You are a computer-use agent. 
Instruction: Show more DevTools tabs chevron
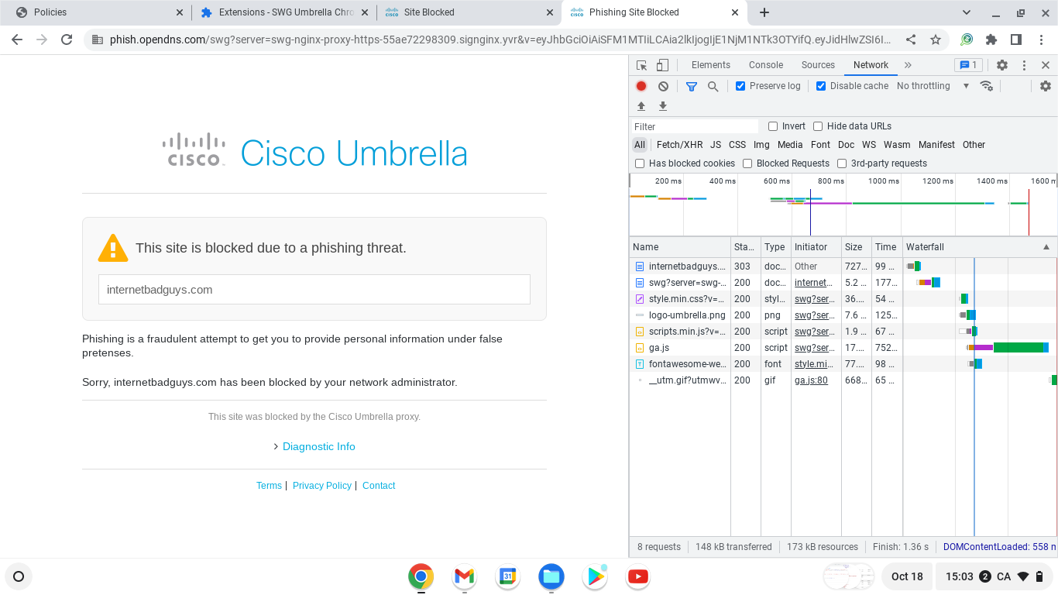(908, 65)
